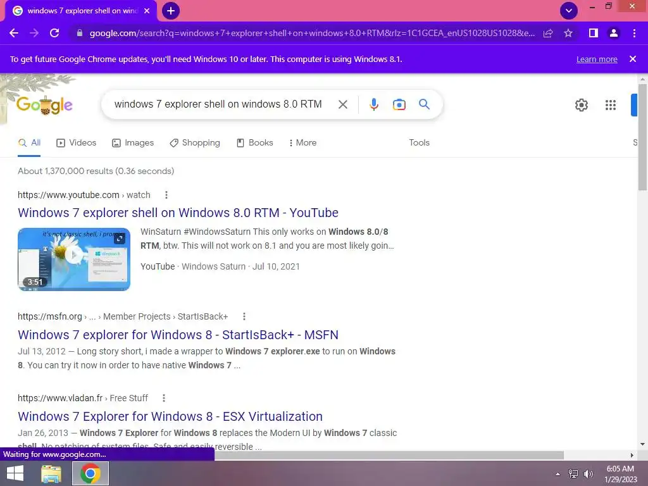This screenshot has height=486, width=648.
Task: Play the 3:51 video thumbnail
Action: point(74,259)
